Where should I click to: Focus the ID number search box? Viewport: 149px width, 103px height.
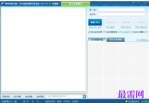pyautogui.click(x=65, y=97)
